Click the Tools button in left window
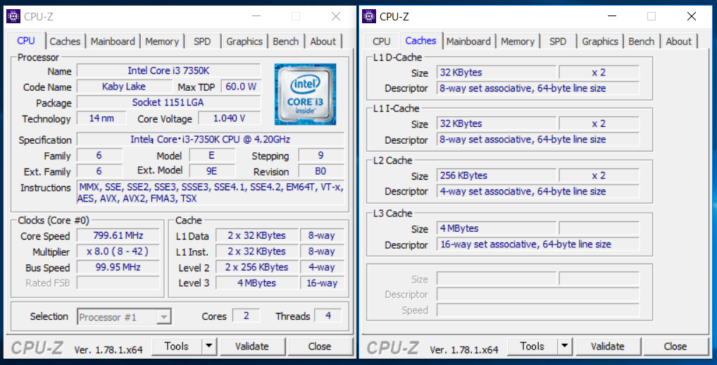 177,346
